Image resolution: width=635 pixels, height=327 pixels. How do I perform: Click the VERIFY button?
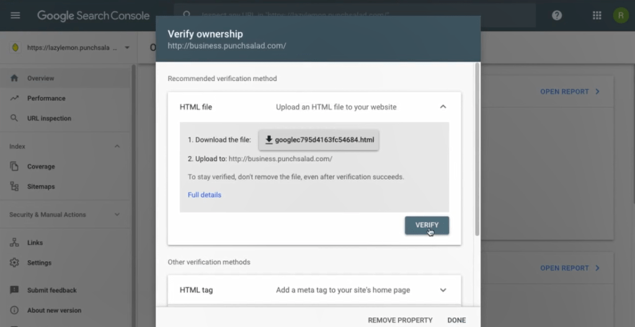pos(427,225)
